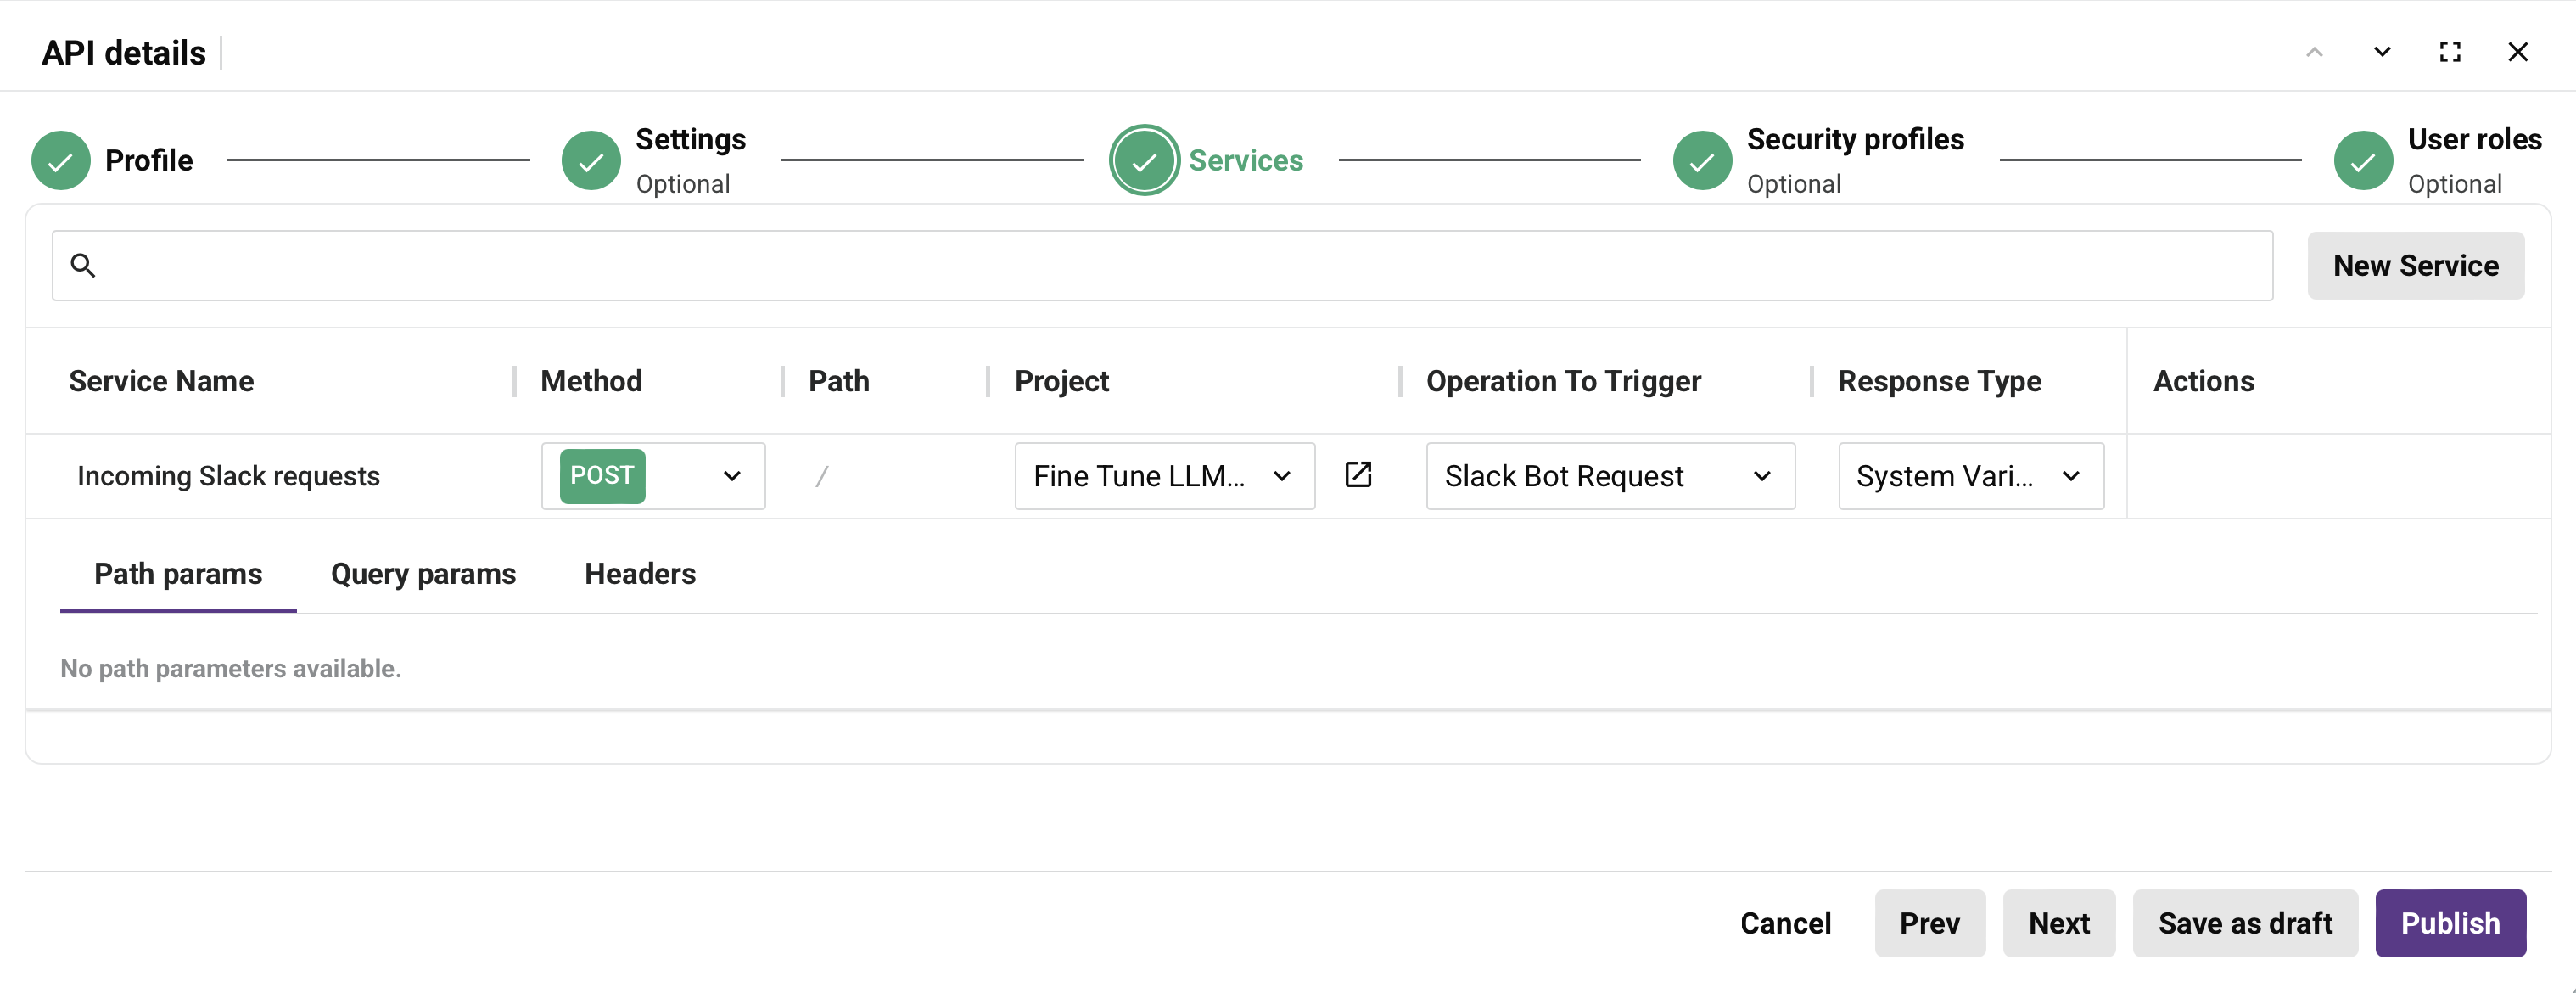
Task: Click the Settings step checkmark icon
Action: pyautogui.click(x=591, y=160)
